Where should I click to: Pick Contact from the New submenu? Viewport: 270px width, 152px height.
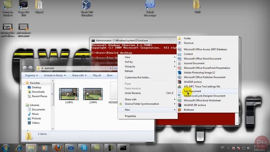[x=188, y=54]
